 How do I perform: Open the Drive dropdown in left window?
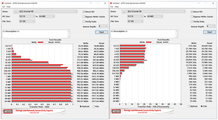(48, 11)
